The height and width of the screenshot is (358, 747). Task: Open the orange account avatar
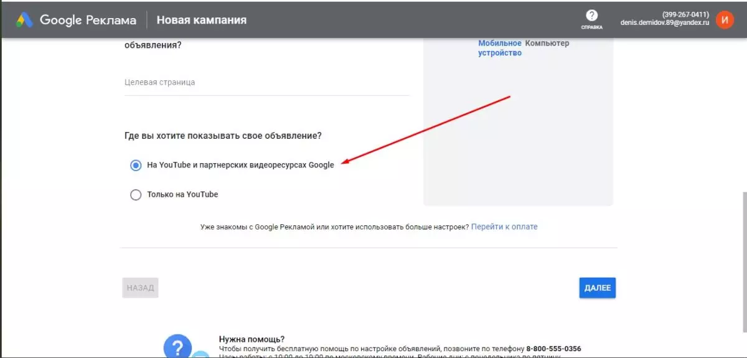point(725,20)
